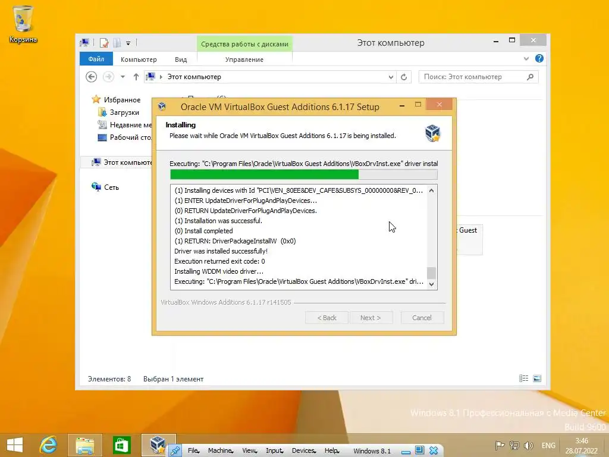
Task: Click the volume speaker tray icon
Action: point(529,445)
